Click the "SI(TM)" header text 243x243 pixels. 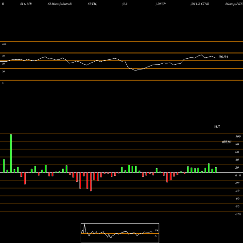pos(92,4)
